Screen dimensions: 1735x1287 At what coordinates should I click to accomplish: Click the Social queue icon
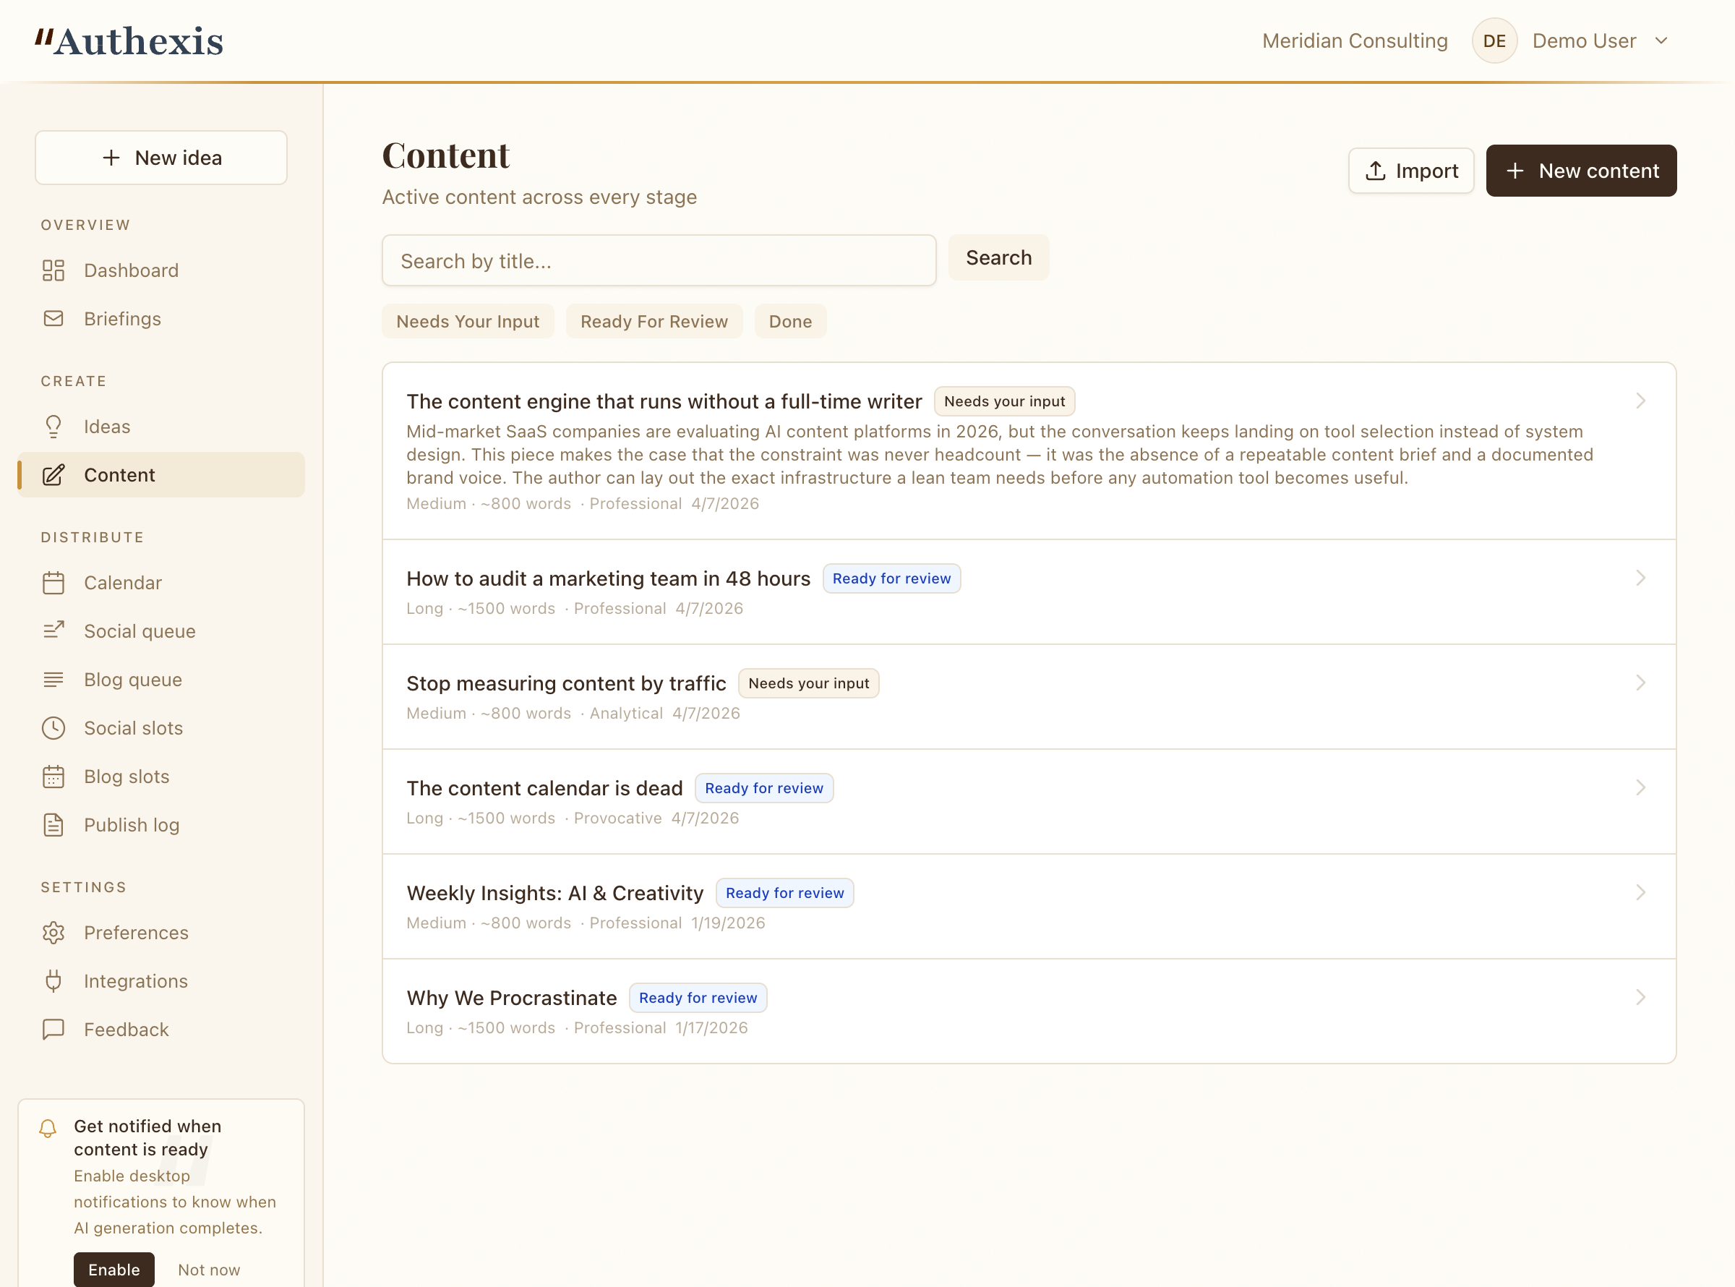(x=53, y=631)
